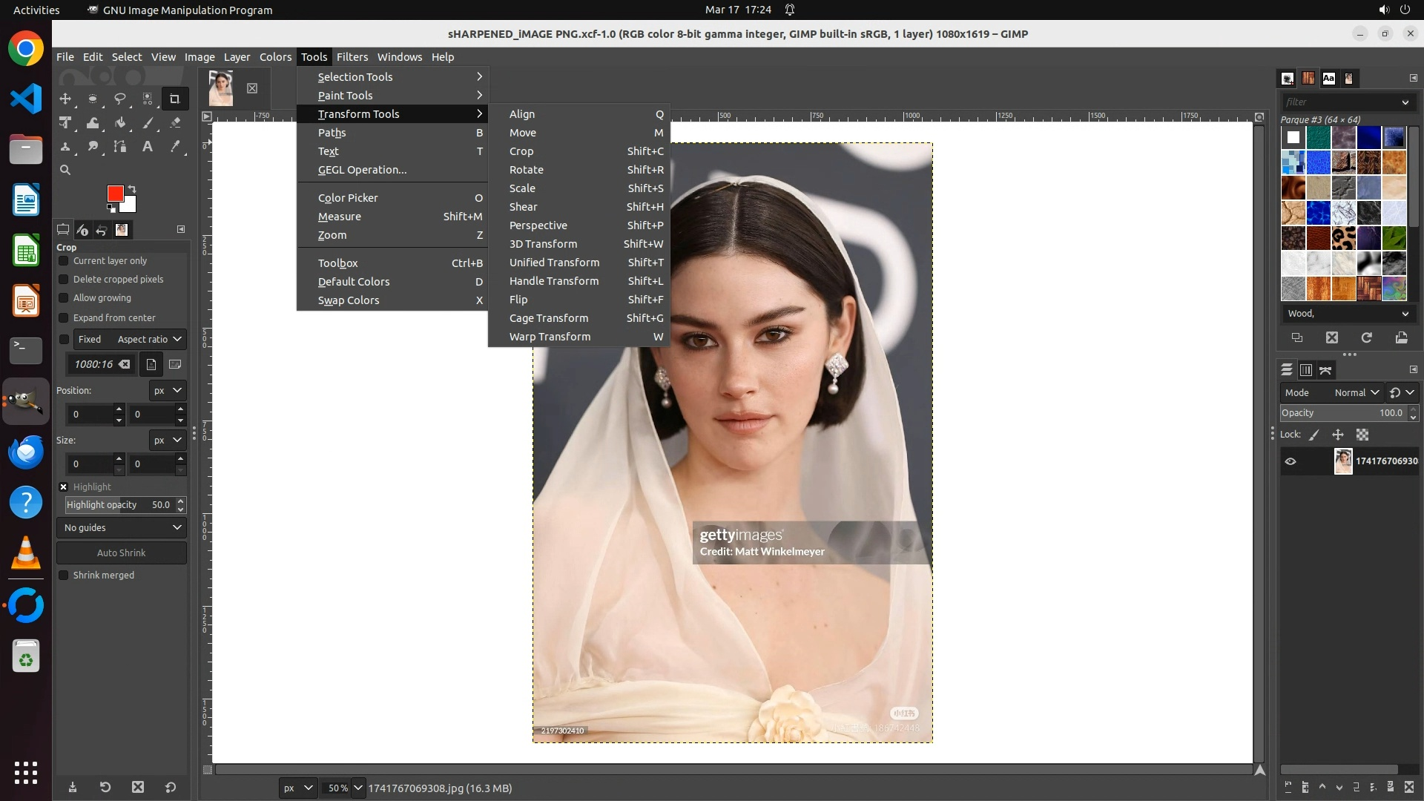Open the layer Mode Normal dropdown
1424x801 pixels.
tap(1356, 392)
